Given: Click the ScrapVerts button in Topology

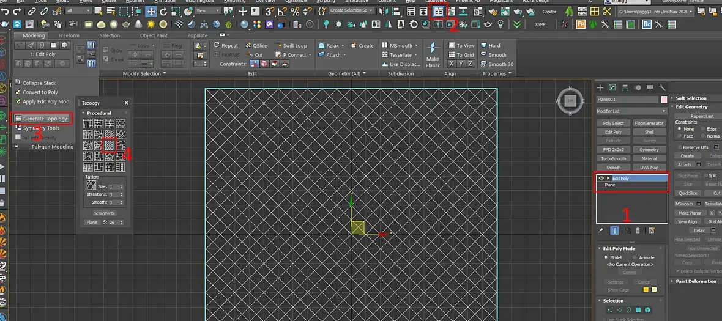Looking at the screenshot, I should 103,213.
